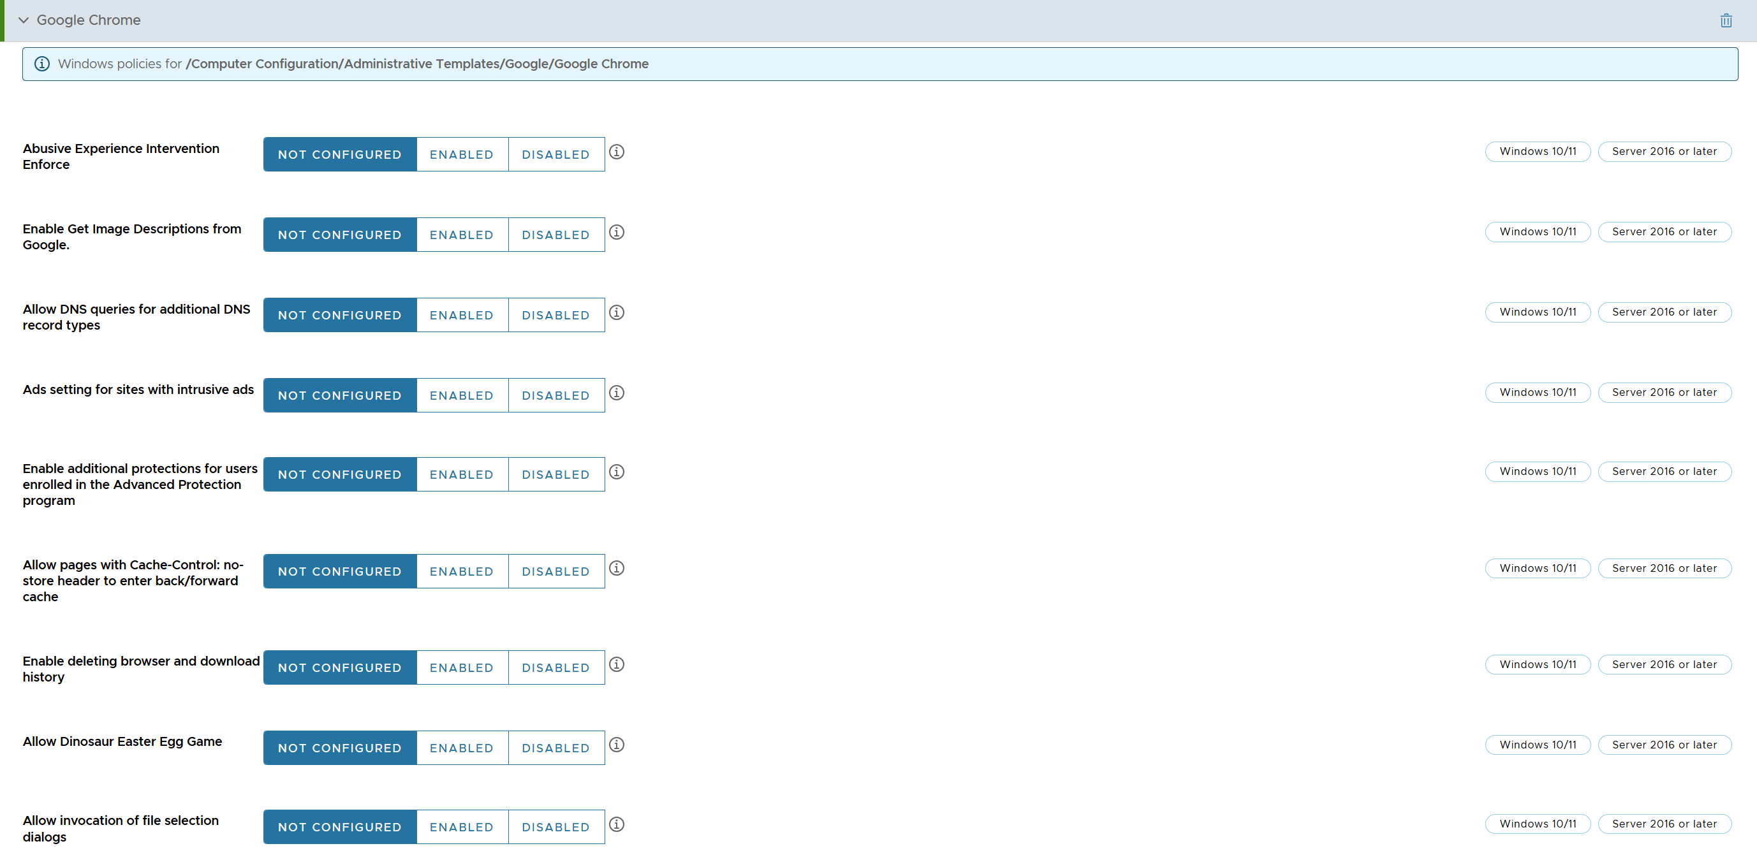Open info icon for deleting browser history policy
The height and width of the screenshot is (860, 1757).
click(x=617, y=665)
